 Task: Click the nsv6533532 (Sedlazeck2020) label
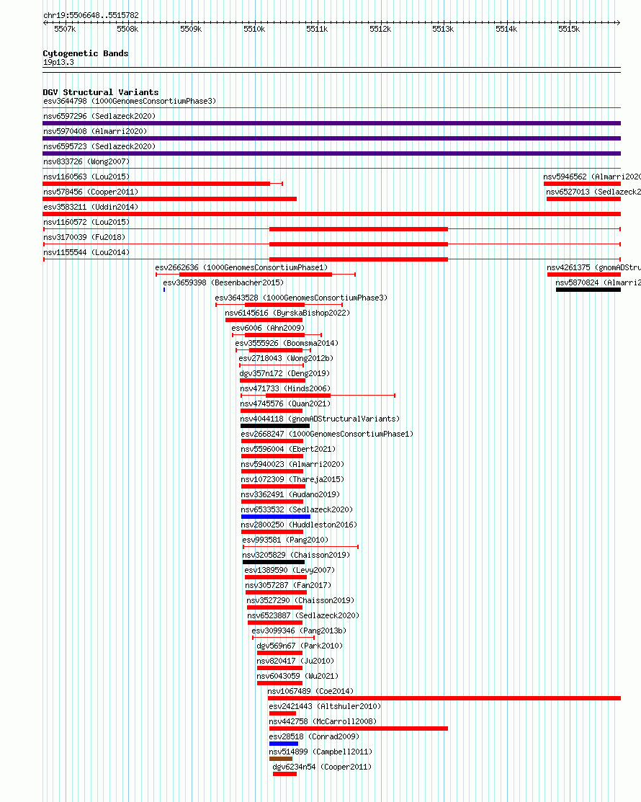coord(297,509)
